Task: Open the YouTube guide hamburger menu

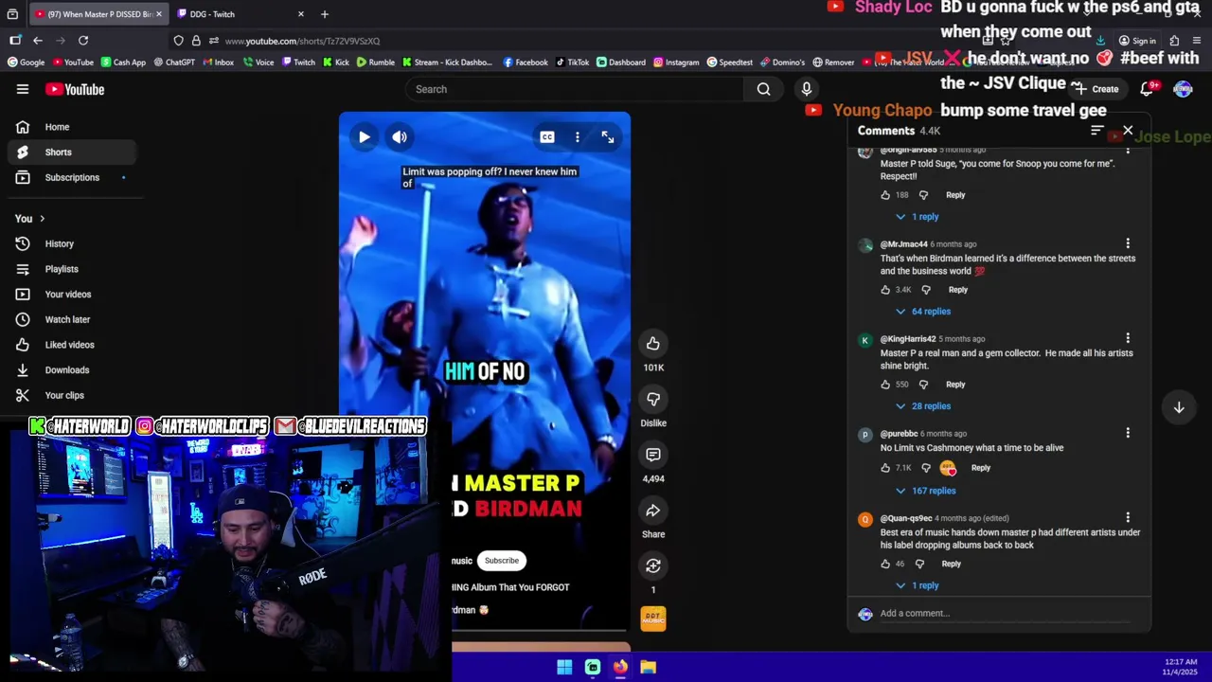Action: pyautogui.click(x=23, y=89)
